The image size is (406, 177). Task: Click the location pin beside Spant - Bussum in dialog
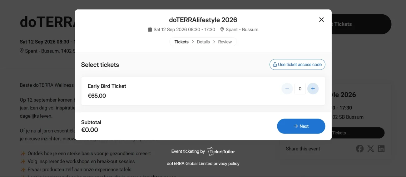(x=222, y=29)
